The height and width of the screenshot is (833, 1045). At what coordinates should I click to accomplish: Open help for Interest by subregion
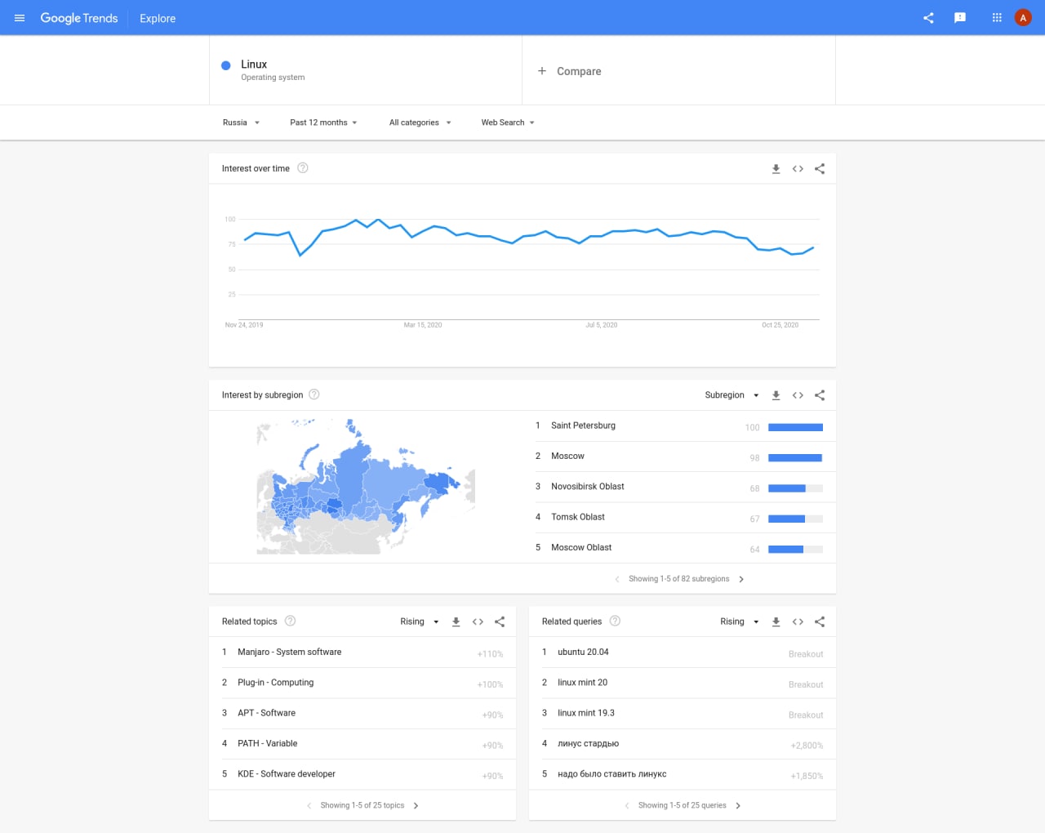(314, 394)
